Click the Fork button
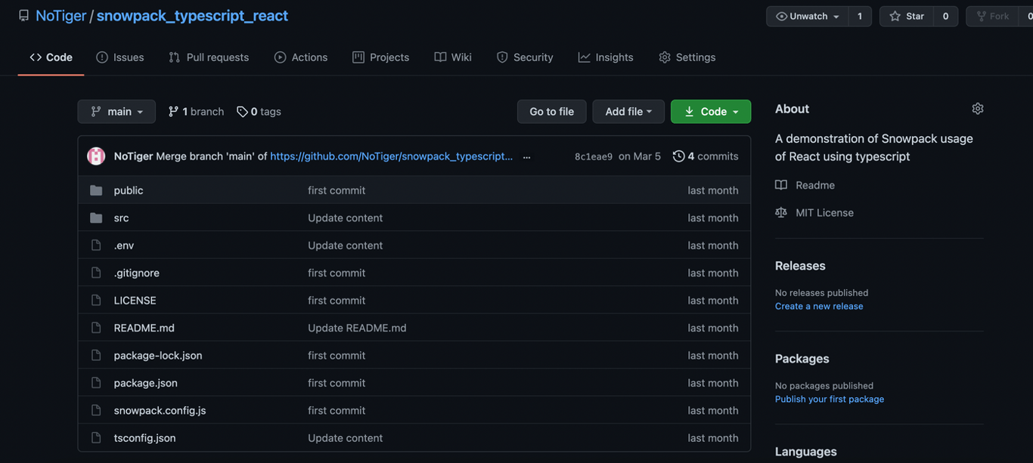Viewport: 1033px width, 463px height. pyautogui.click(x=992, y=17)
